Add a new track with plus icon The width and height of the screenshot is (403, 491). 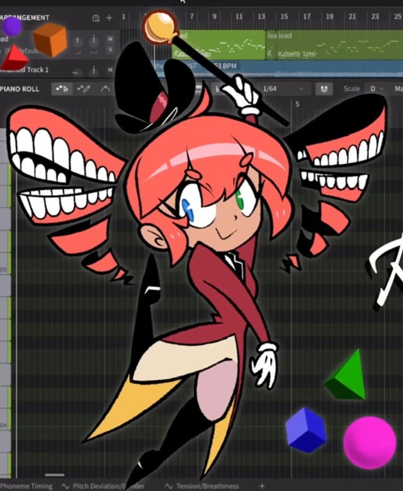pyautogui.click(x=110, y=18)
